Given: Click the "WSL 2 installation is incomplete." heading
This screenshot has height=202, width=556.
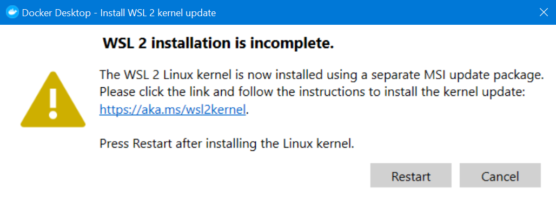Looking at the screenshot, I should pos(219,44).
